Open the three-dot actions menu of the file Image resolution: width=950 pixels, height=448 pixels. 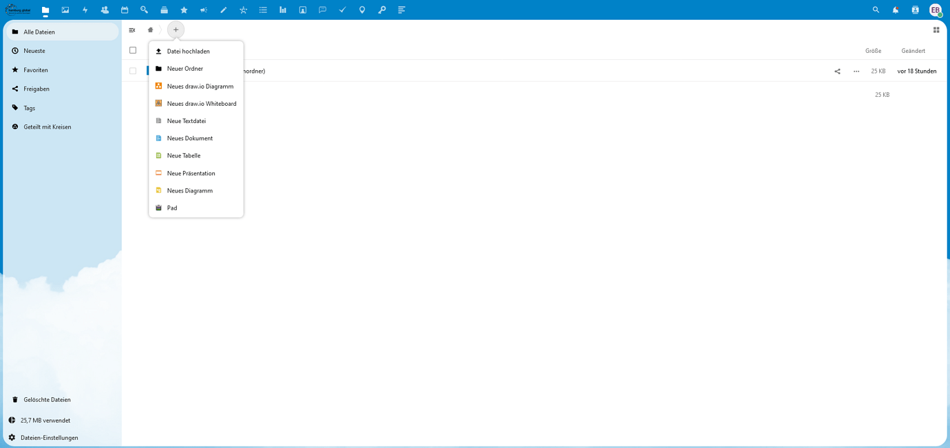tap(856, 71)
